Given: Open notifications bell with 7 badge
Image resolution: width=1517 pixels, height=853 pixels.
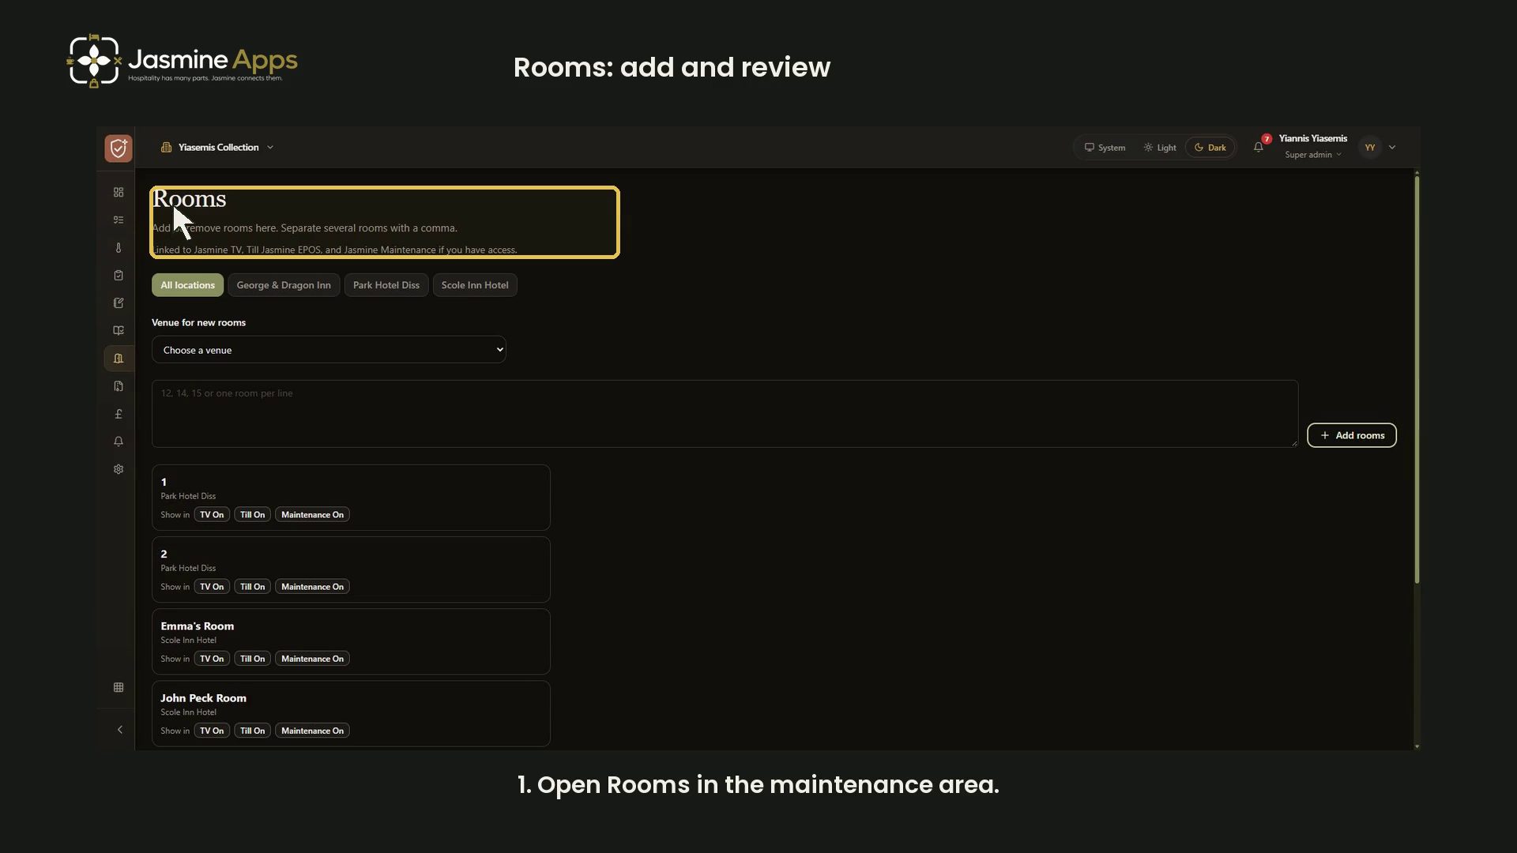Looking at the screenshot, I should coord(1259,147).
